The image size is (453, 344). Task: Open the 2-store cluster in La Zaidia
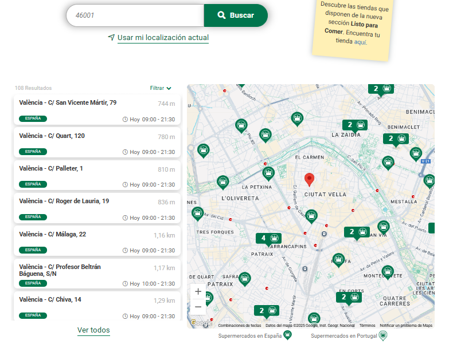[x=355, y=125]
